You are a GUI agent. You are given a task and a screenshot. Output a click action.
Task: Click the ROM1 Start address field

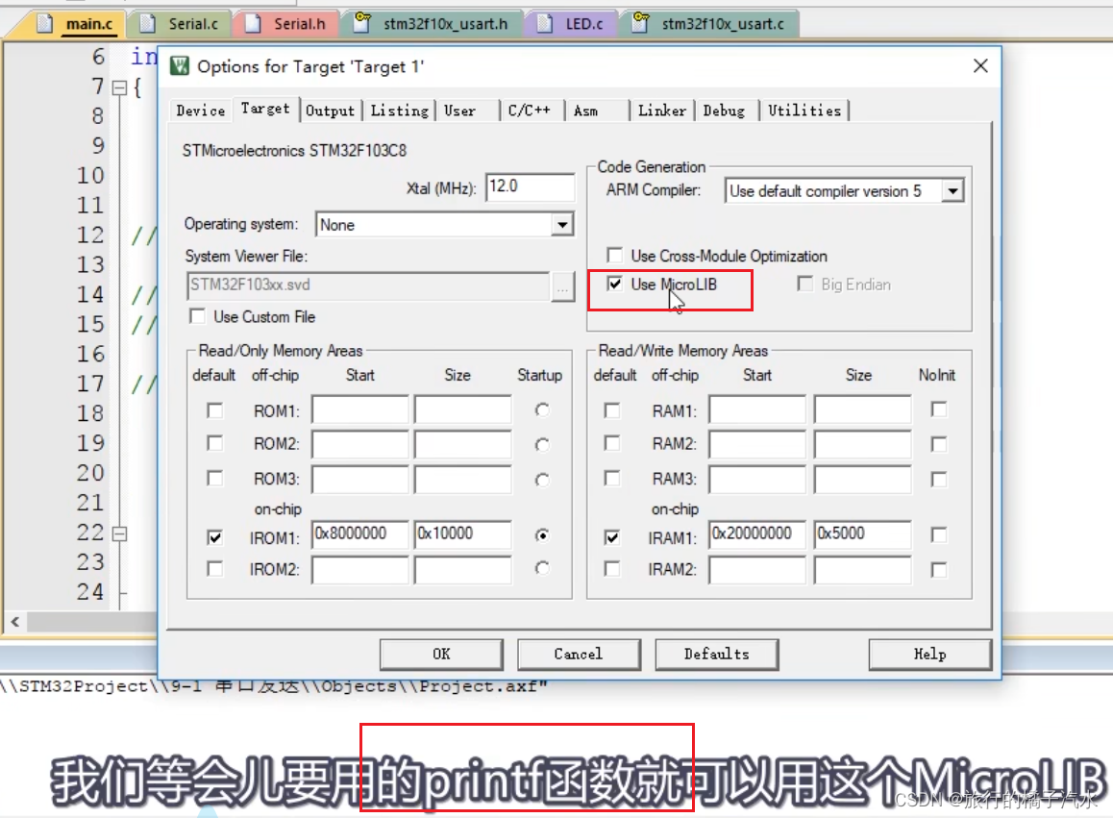pos(359,409)
